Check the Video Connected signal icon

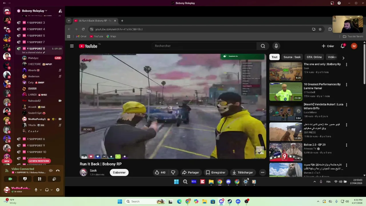tap(7, 171)
